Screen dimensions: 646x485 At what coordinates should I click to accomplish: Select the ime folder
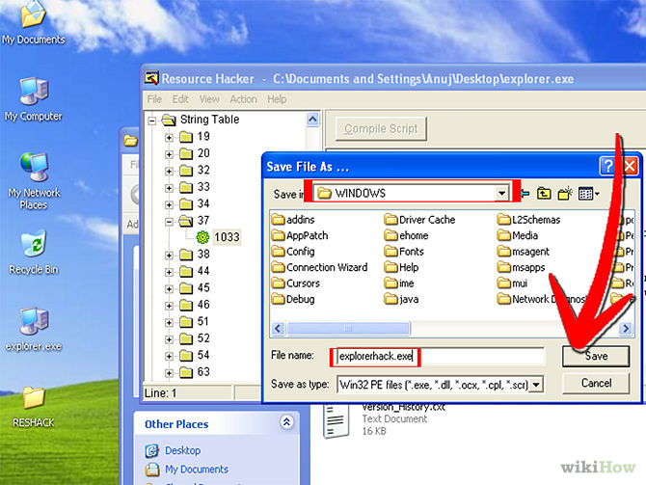tap(399, 283)
